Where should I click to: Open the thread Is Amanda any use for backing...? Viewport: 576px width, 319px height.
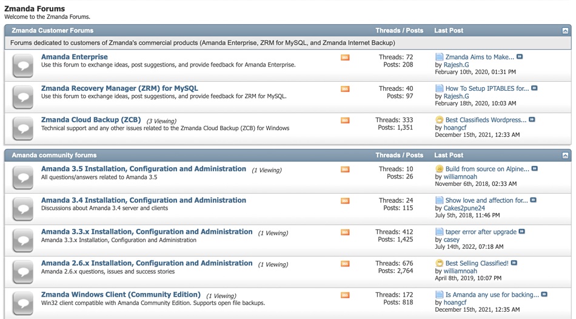[x=492, y=295]
